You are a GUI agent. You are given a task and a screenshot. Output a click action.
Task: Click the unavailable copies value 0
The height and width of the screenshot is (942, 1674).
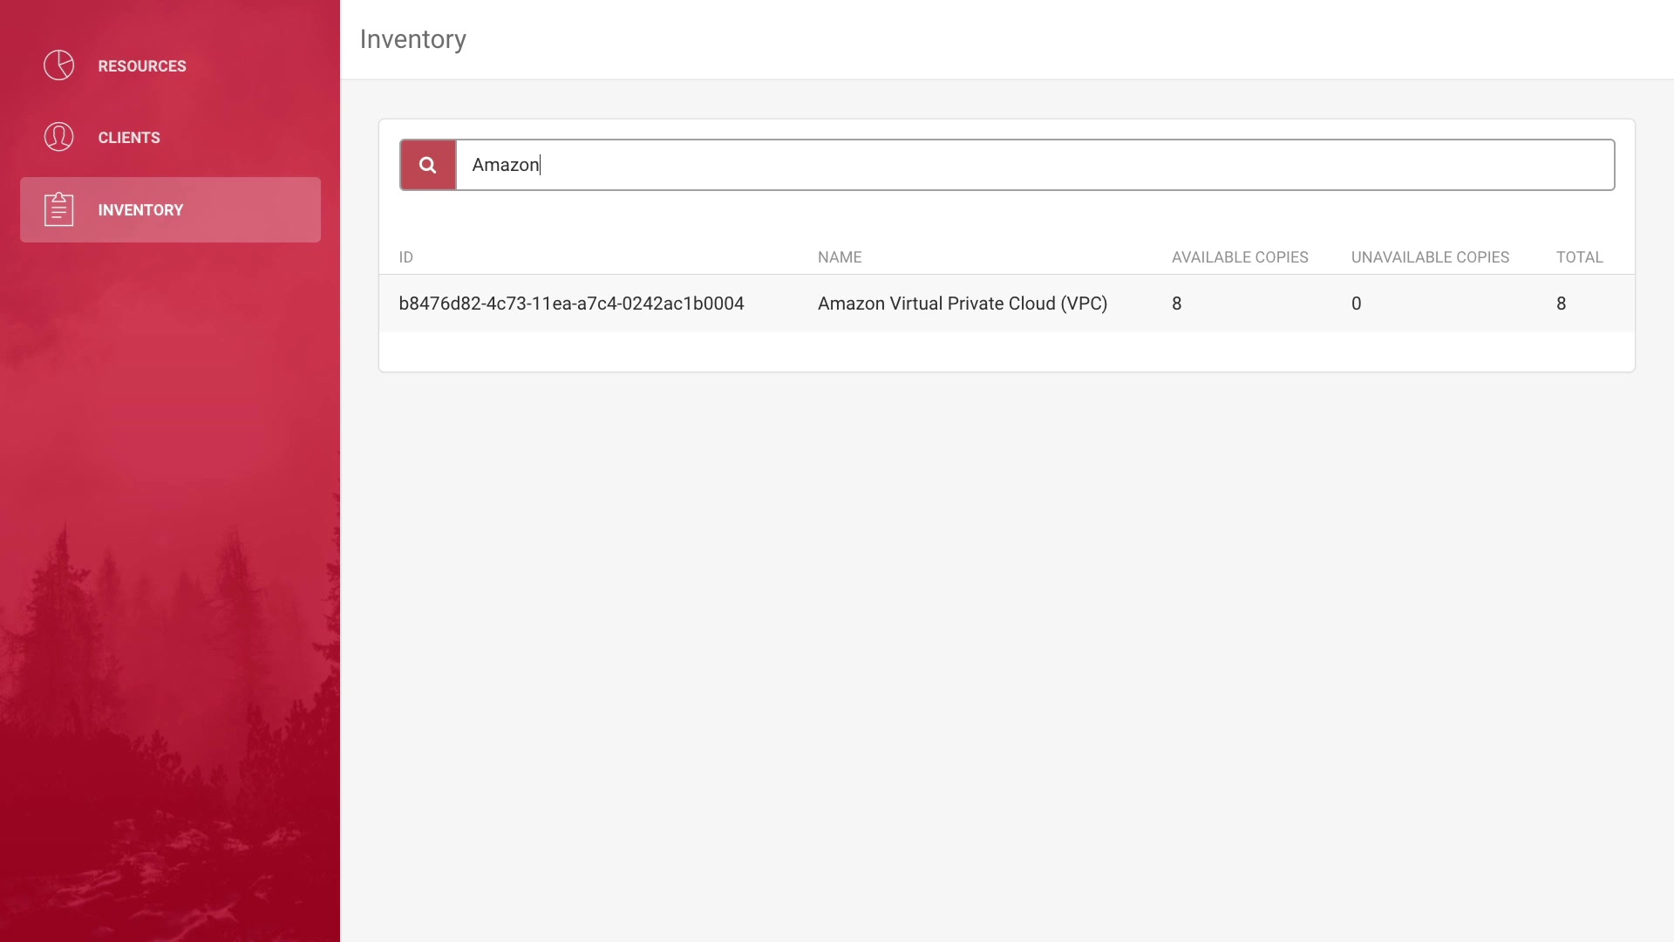point(1356,304)
